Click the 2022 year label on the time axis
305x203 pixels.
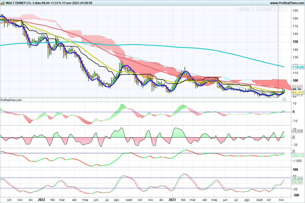point(41,200)
